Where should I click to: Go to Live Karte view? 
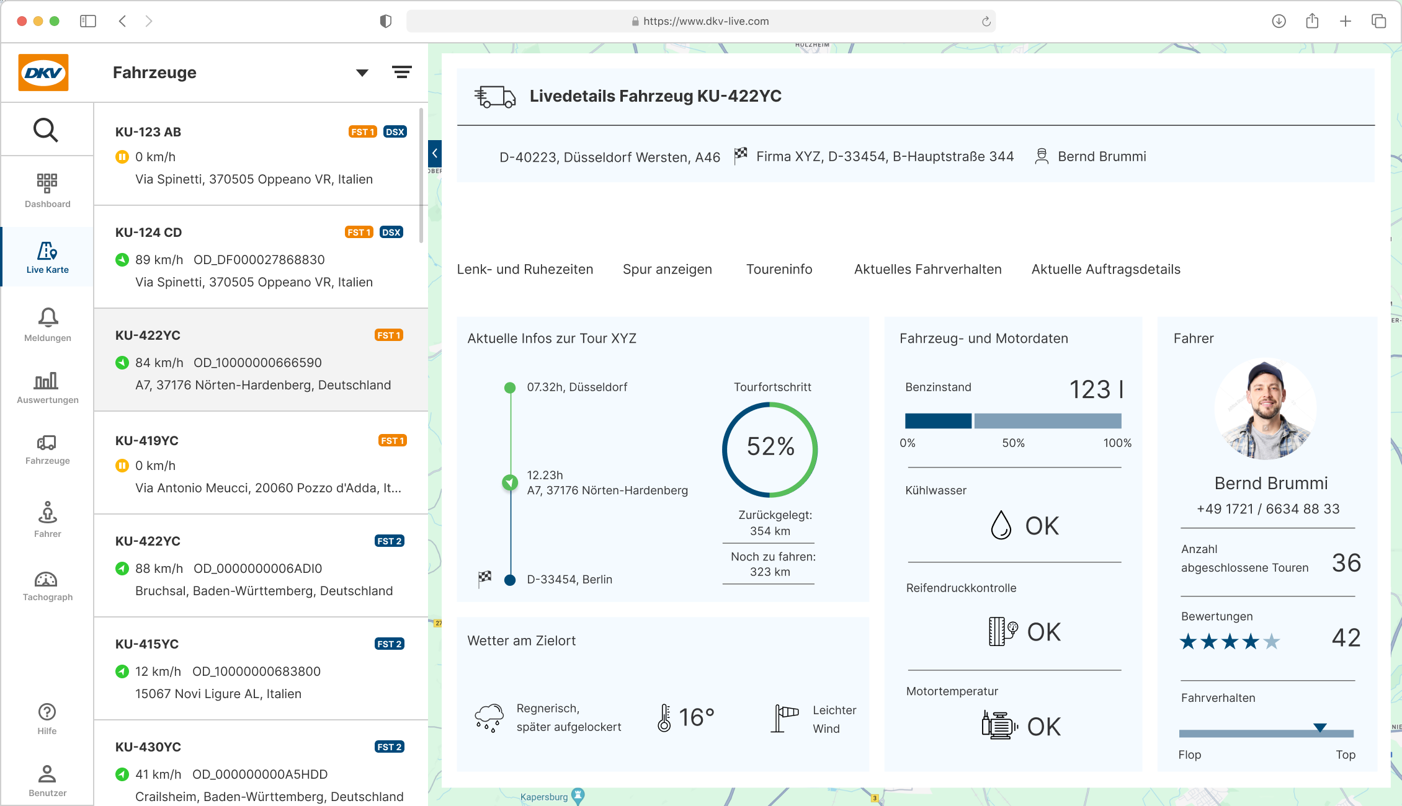point(47,257)
